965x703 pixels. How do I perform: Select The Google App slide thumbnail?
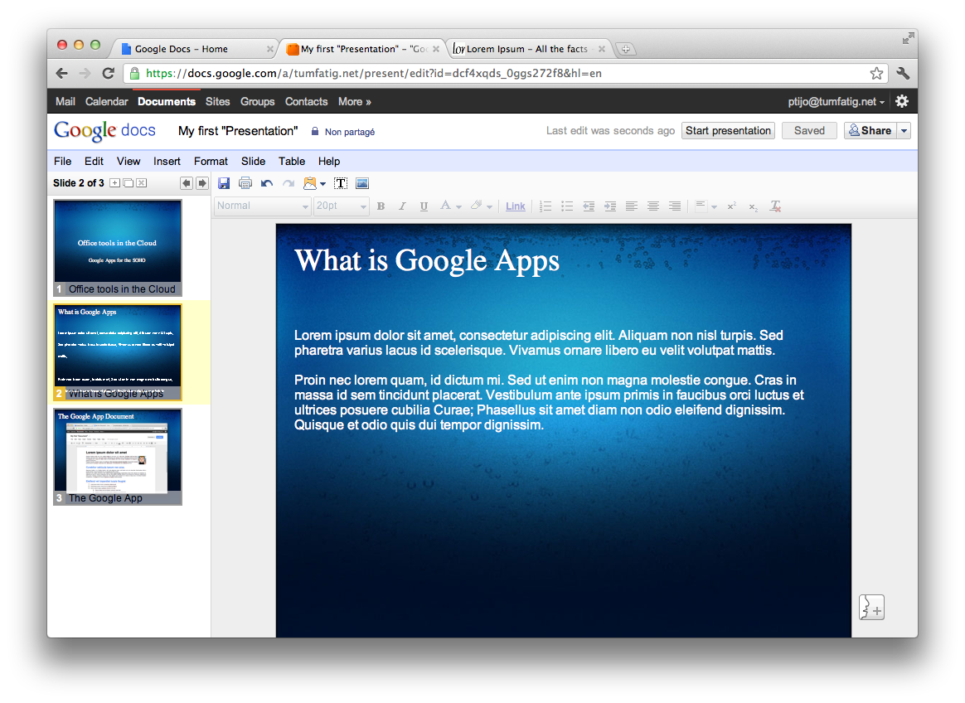click(x=118, y=457)
